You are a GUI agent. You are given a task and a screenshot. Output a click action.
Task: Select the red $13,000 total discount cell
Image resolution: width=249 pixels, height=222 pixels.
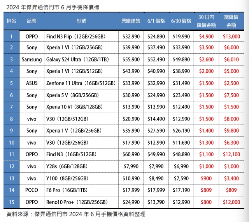(231, 37)
